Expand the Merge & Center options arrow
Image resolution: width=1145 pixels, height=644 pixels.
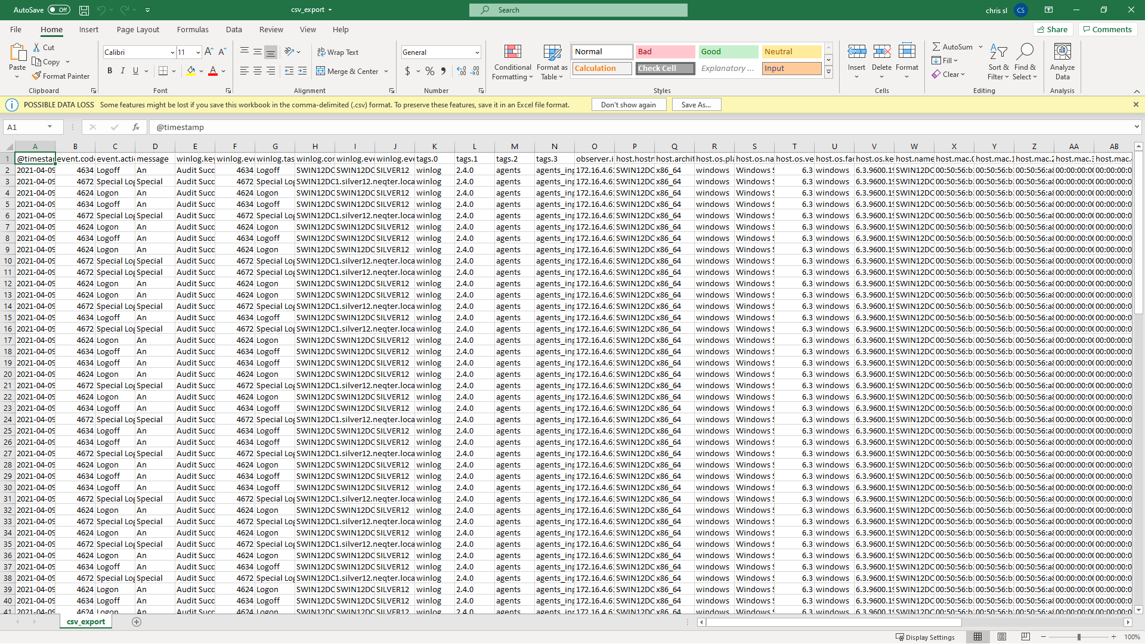coord(386,72)
